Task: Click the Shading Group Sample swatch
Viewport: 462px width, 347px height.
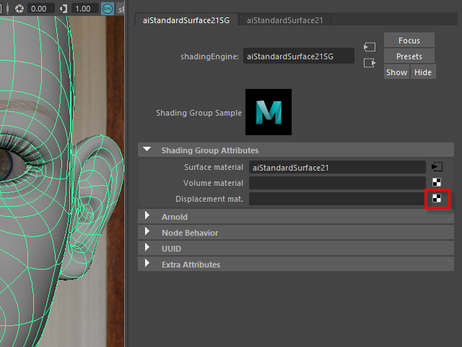Action: 268,112
